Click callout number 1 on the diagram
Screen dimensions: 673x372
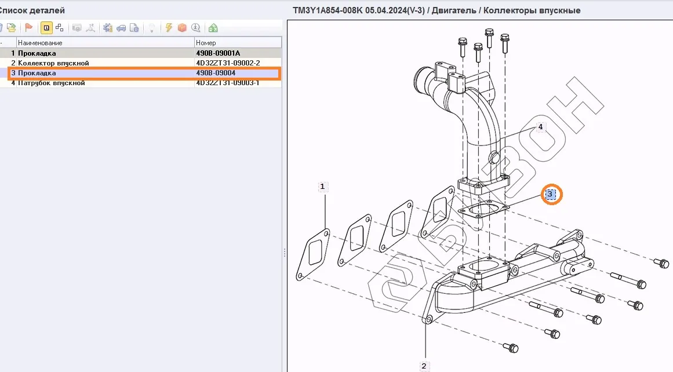[322, 187]
